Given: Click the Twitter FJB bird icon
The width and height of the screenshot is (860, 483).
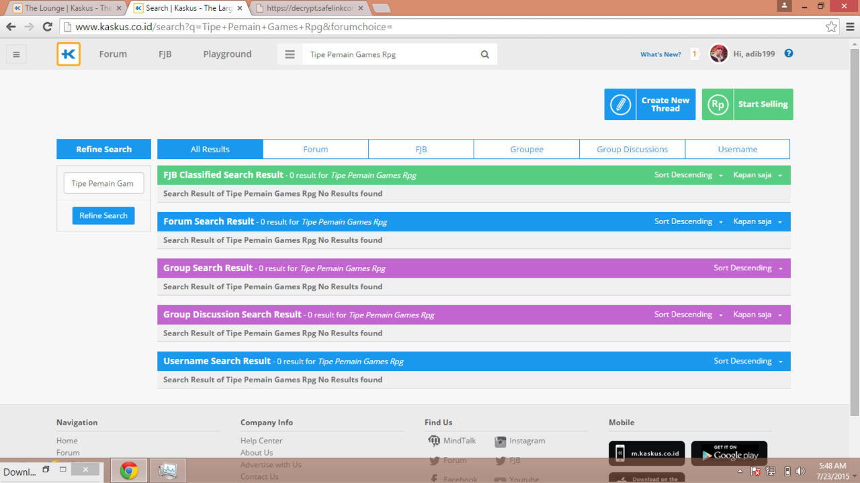Looking at the screenshot, I should pos(501,460).
